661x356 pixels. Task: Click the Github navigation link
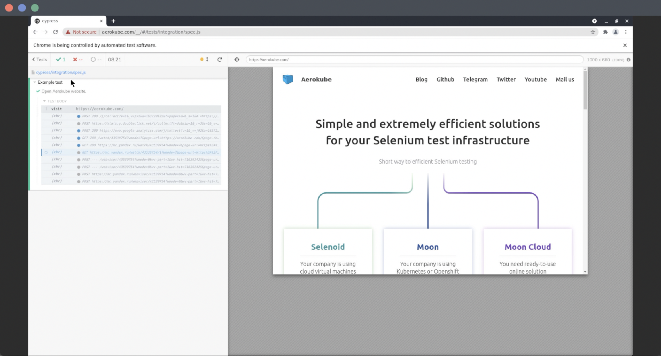[x=445, y=79]
